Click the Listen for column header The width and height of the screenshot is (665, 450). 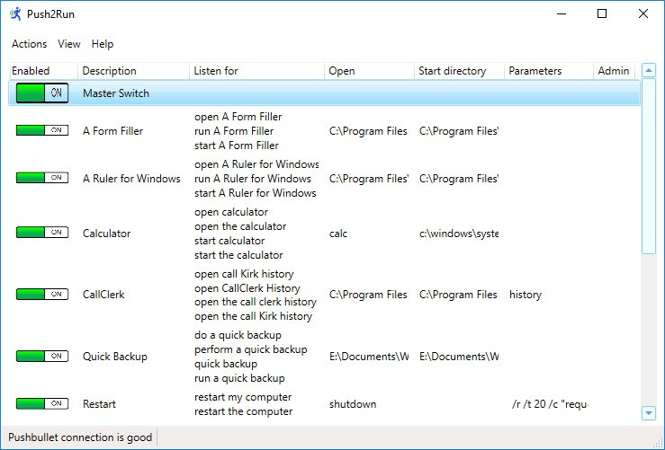point(257,71)
